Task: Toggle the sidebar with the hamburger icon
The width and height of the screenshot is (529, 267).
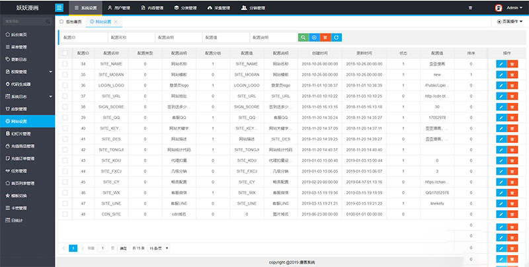Action: [x=59, y=8]
